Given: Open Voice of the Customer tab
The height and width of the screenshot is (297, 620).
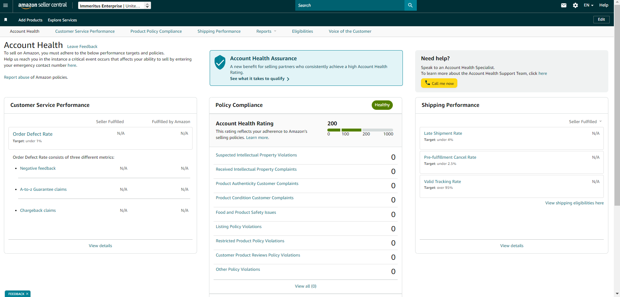Looking at the screenshot, I should coord(350,31).
